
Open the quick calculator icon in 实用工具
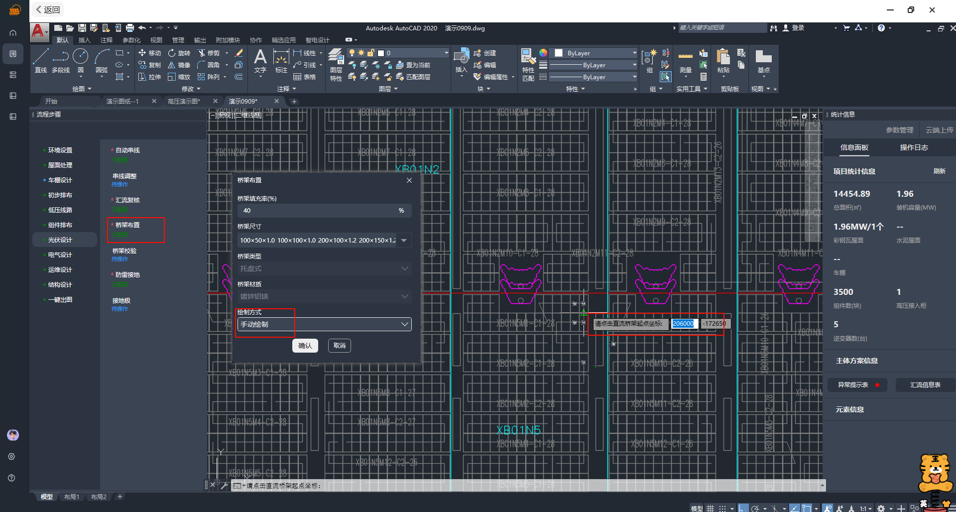(x=704, y=77)
